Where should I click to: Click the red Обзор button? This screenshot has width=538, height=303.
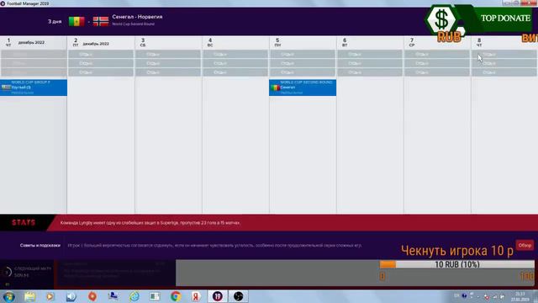coord(525,245)
